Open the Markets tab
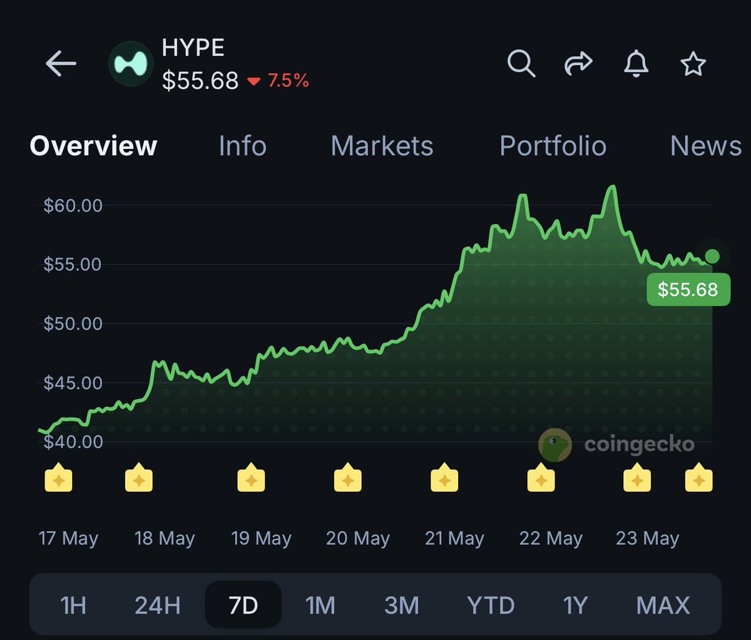 pos(382,146)
